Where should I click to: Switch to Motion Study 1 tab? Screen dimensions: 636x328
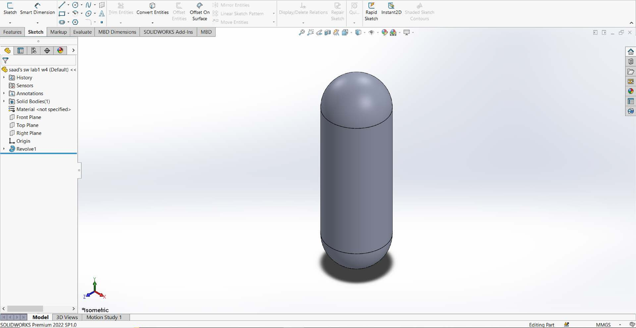[104, 317]
